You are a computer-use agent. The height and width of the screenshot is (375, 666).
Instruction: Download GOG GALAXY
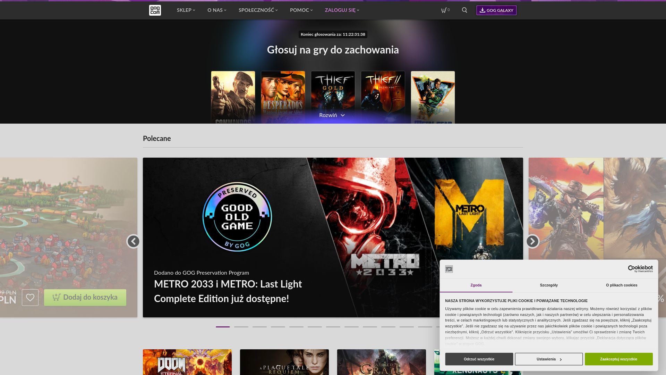click(x=496, y=10)
